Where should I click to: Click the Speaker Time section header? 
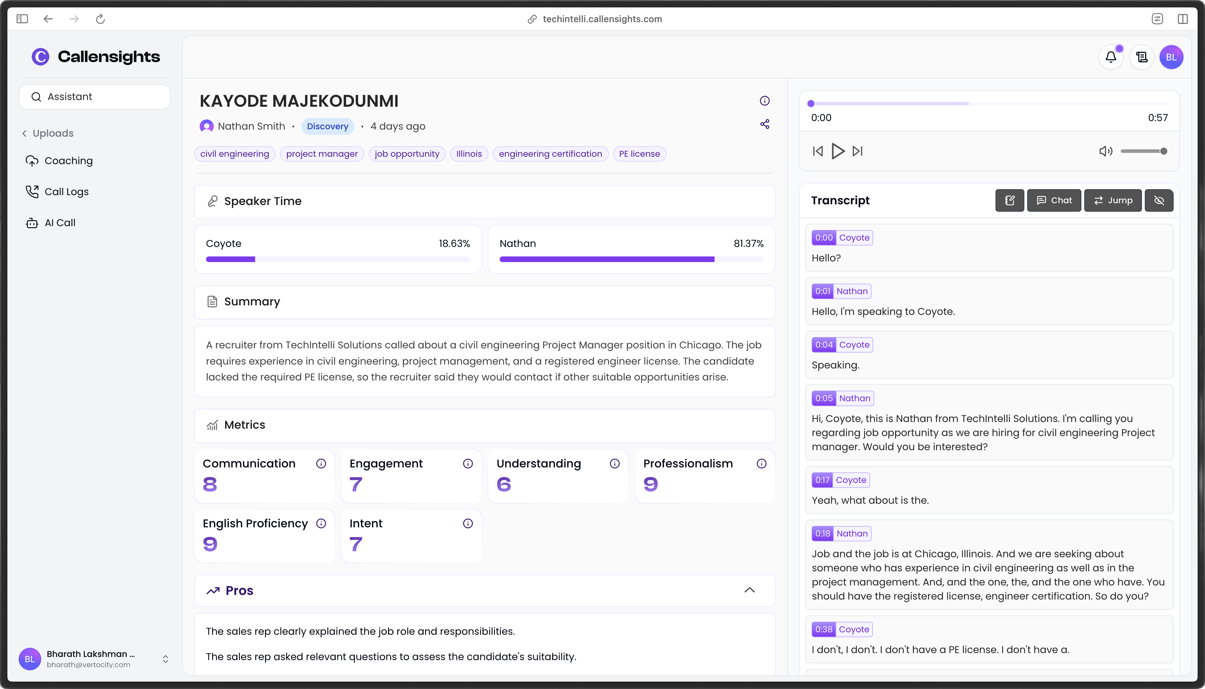pyautogui.click(x=484, y=201)
